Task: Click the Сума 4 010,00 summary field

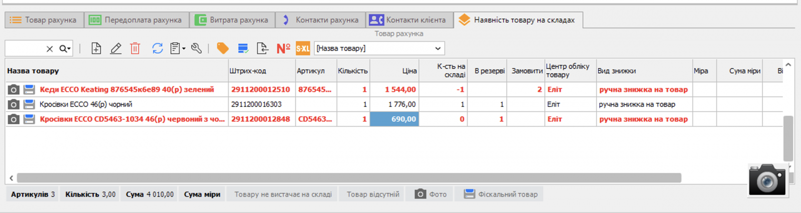Action: click(x=150, y=195)
